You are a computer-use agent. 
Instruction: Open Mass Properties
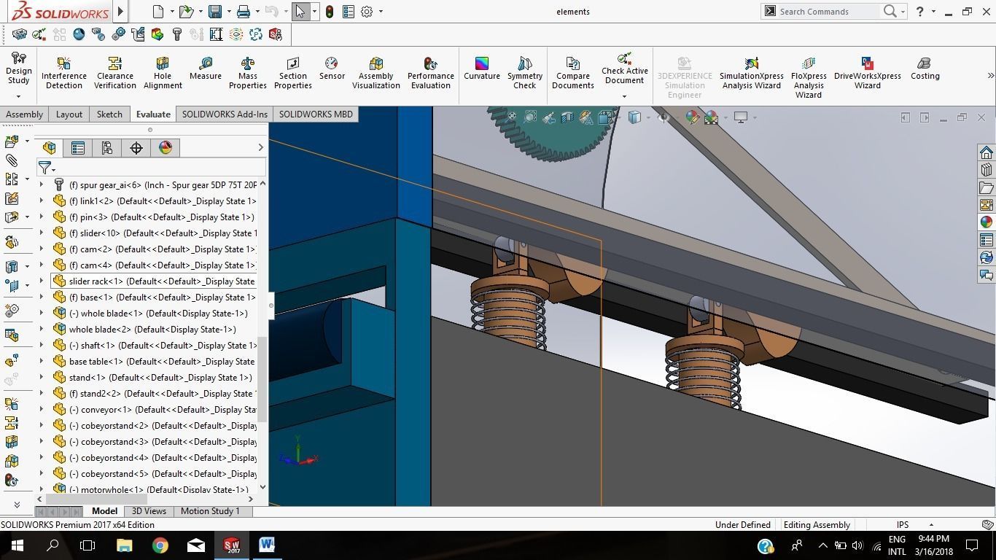pyautogui.click(x=248, y=73)
